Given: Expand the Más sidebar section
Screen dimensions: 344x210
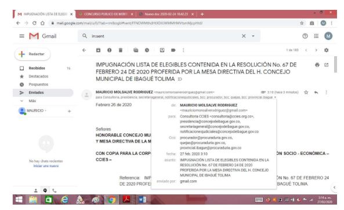Looking at the screenshot, I should pos(32,101).
